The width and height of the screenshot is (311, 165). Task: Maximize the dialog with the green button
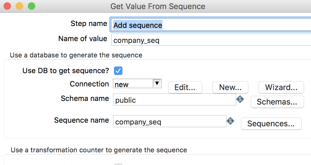click(31, 6)
